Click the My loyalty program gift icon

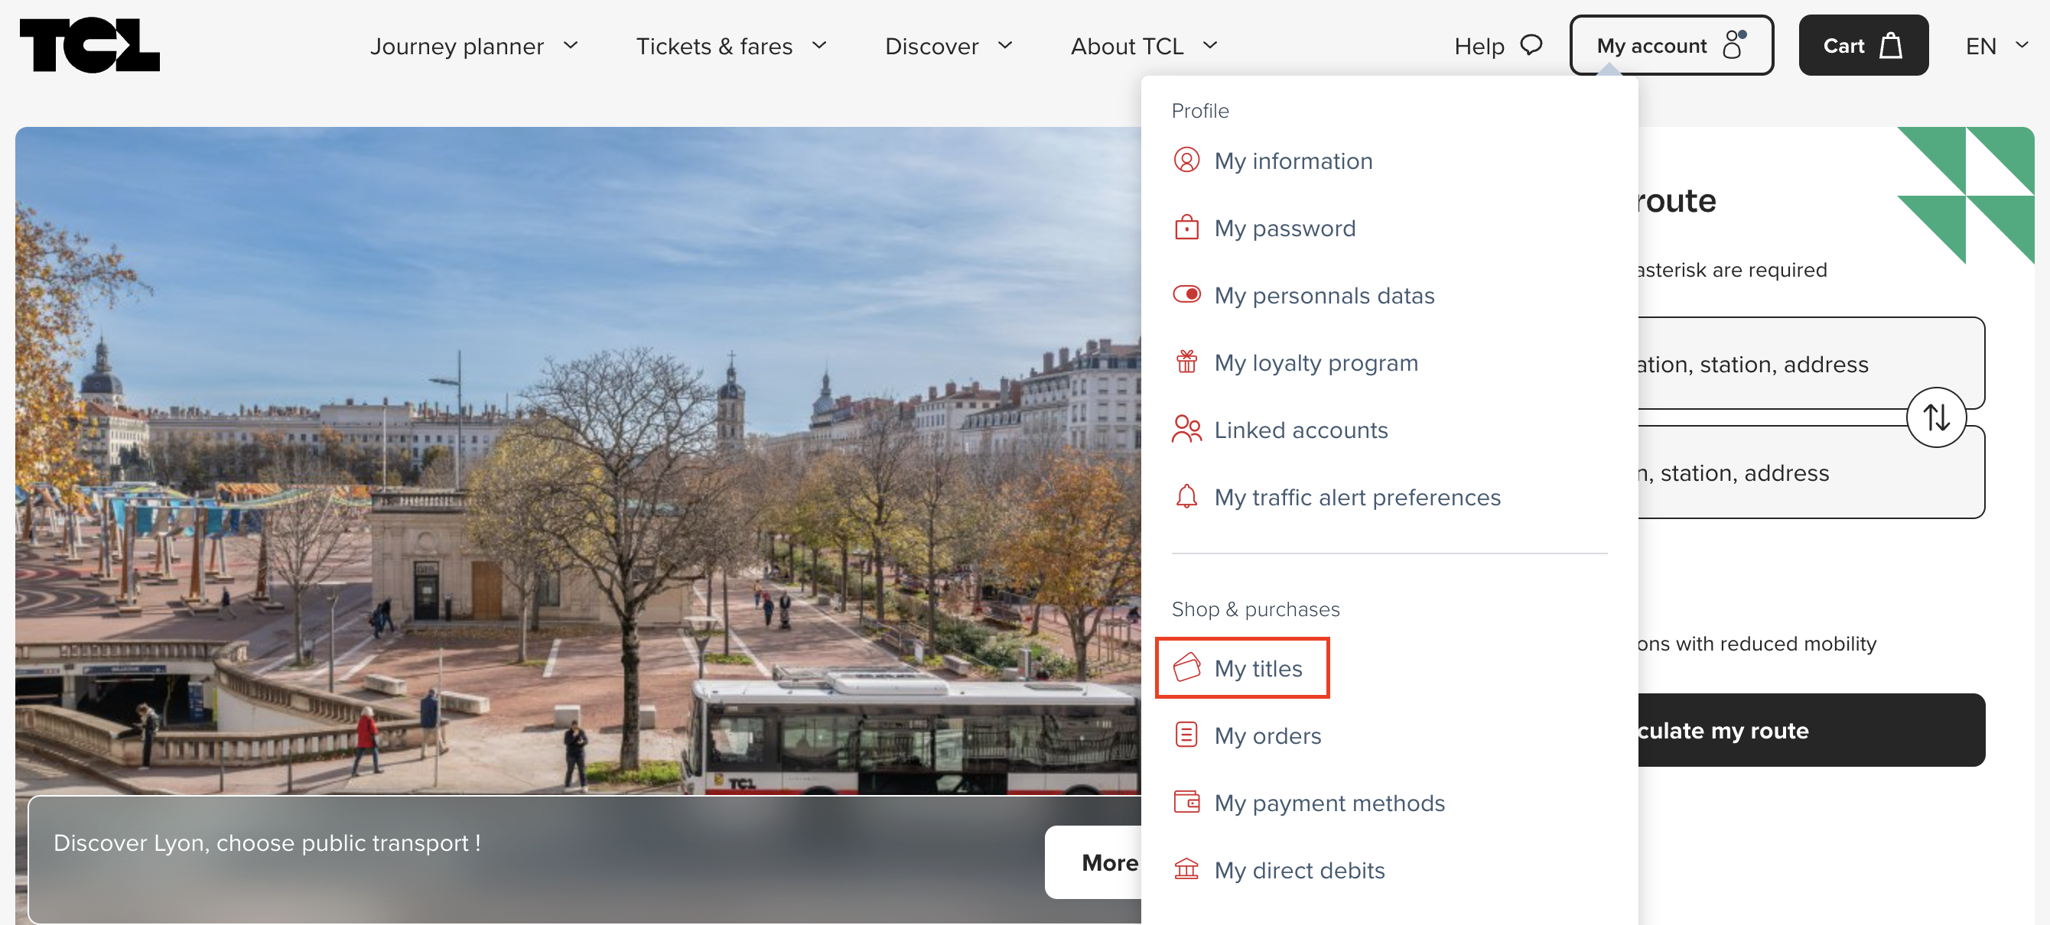pyautogui.click(x=1186, y=362)
